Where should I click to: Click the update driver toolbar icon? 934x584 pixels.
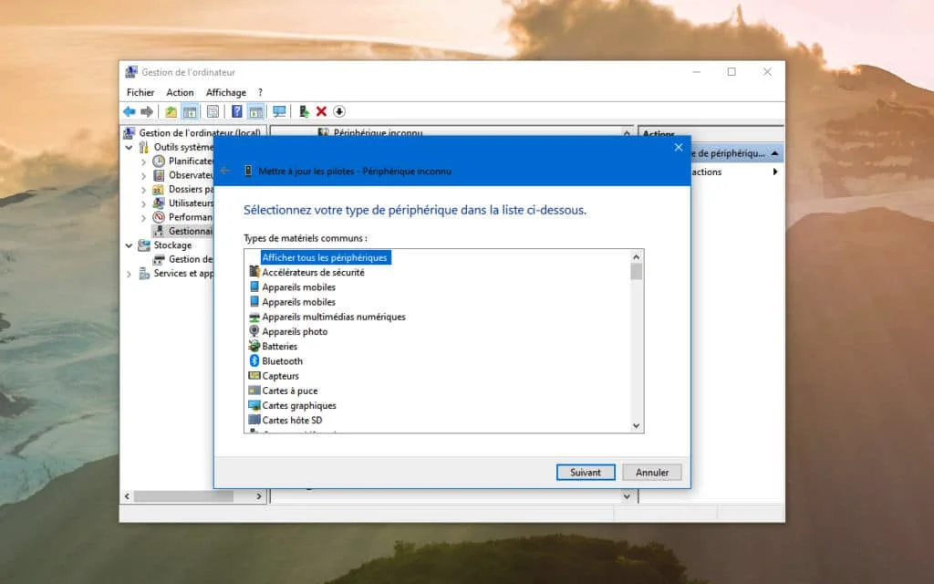[x=304, y=111]
